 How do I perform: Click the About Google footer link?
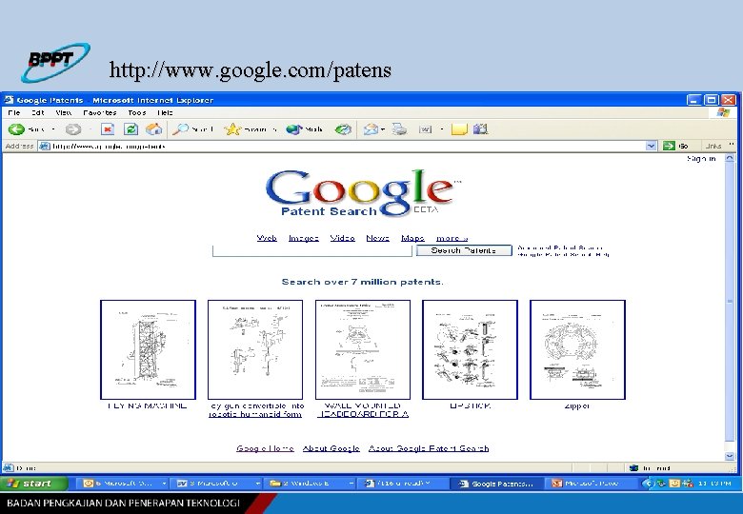click(331, 448)
